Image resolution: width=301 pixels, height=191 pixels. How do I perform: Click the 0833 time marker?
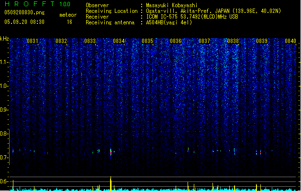tap(90, 41)
